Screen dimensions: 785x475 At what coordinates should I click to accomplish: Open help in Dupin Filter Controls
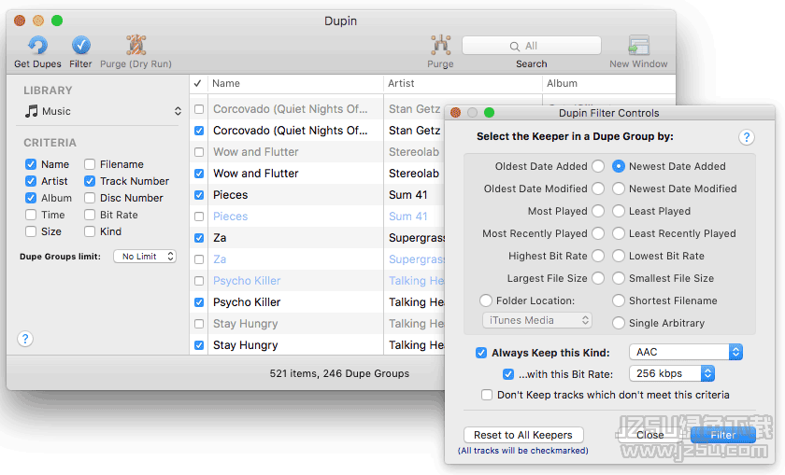point(746,137)
